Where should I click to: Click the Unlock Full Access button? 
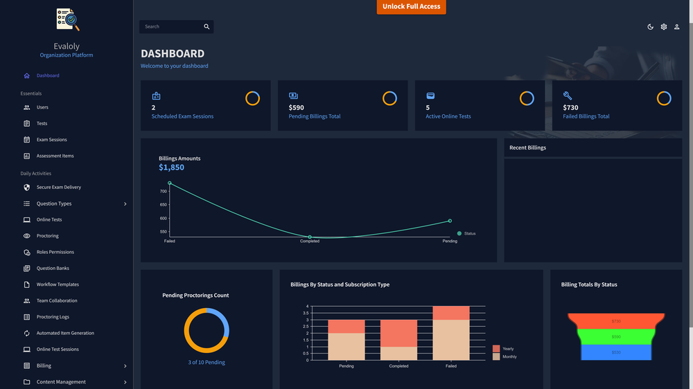click(411, 7)
